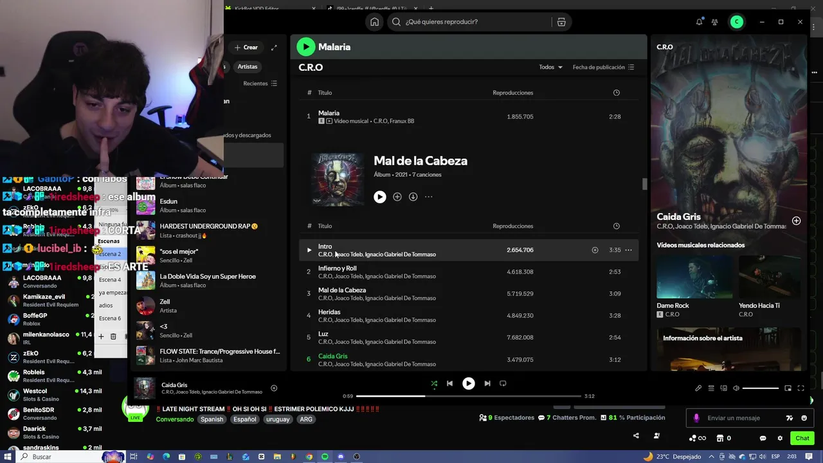823x463 pixels.
Task: Add Intro track to Liked Songs
Action: [595, 250]
